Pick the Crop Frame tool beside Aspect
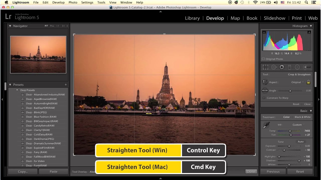 tap(265, 82)
